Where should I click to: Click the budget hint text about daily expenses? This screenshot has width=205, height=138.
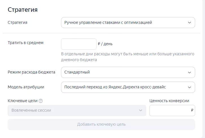pos(128,57)
